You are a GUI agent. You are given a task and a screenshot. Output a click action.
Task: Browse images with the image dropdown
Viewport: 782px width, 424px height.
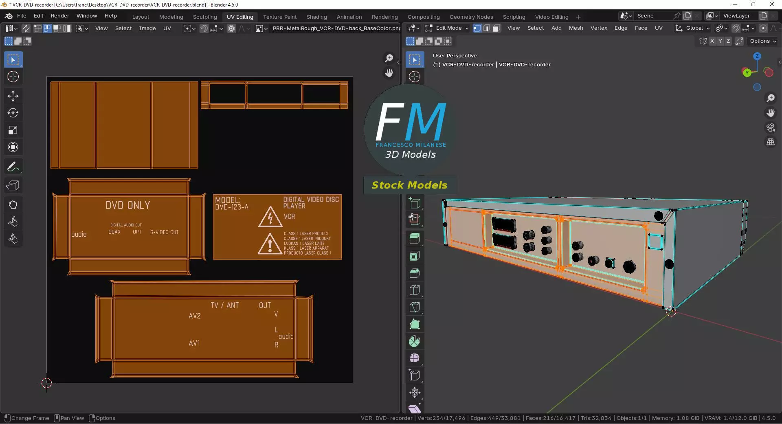click(x=261, y=29)
